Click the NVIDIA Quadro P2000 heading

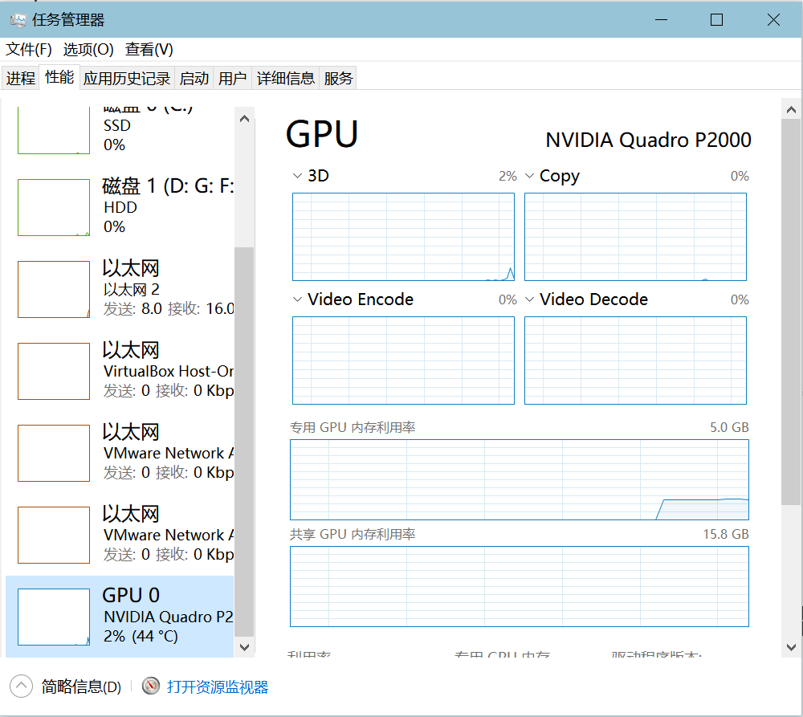click(648, 140)
